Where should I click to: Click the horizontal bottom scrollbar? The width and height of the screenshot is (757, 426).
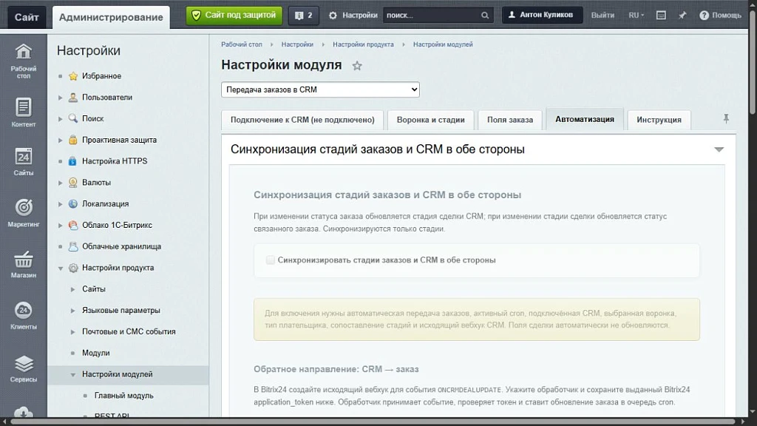[x=374, y=422]
